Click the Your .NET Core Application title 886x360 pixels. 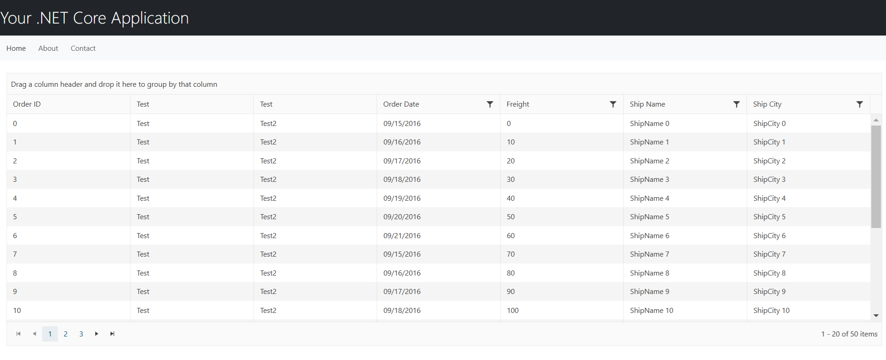tap(94, 18)
